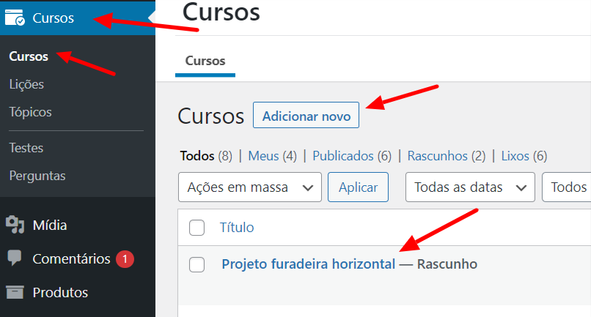Open the Todos filter dropdown

[567, 187]
